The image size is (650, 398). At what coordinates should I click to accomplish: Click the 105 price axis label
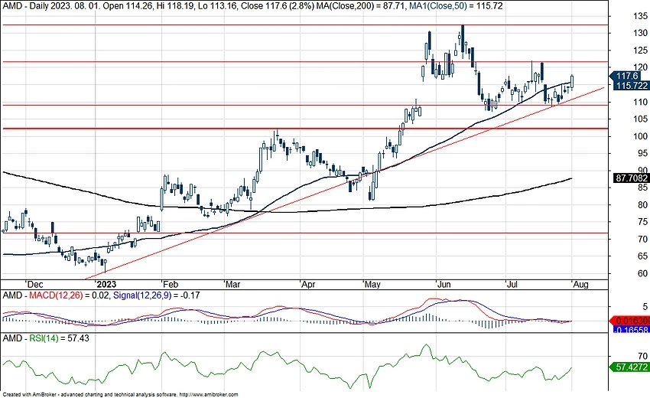click(641, 119)
